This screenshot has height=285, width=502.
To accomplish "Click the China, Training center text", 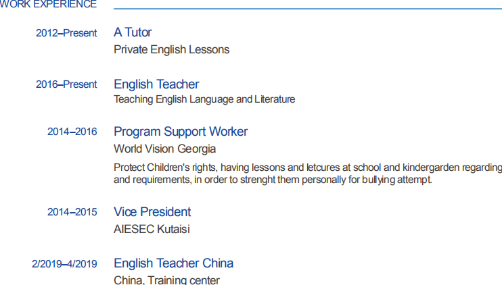I will click(x=166, y=280).
